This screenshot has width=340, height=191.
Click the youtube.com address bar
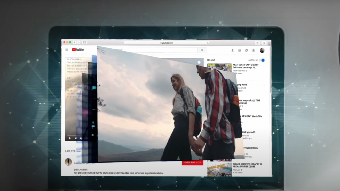[167, 43]
